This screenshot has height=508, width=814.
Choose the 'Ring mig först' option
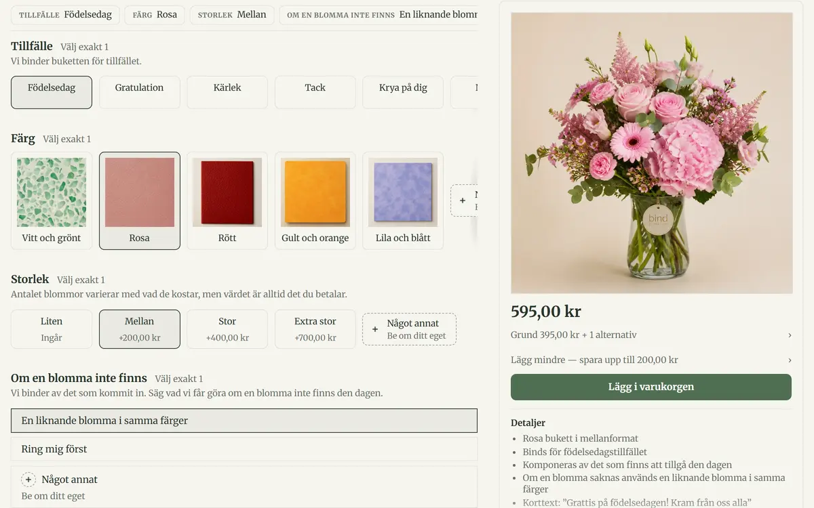[x=244, y=449]
